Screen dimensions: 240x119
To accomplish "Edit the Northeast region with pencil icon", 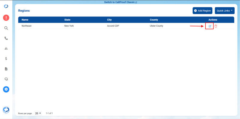I will point(210,26).
